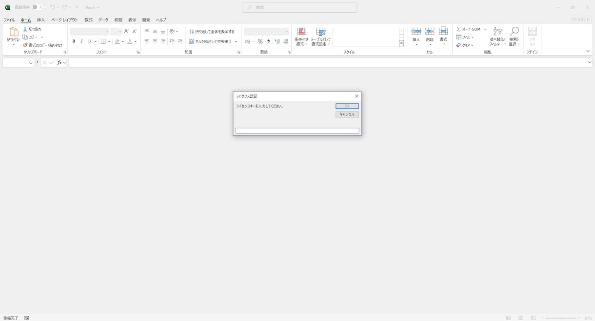Open the Comments (コメント) button
Image resolution: width=595 pixels, height=321 pixels.
coord(581,19)
